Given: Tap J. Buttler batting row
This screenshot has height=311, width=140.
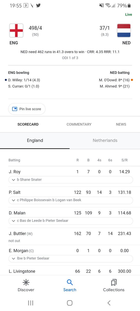Looking at the screenshot, I should click(x=70, y=236).
